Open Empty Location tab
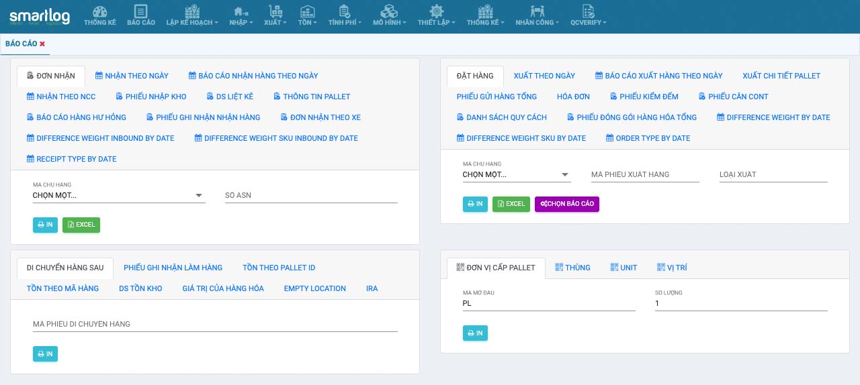Viewport: 860px width, 385px height. click(x=314, y=288)
